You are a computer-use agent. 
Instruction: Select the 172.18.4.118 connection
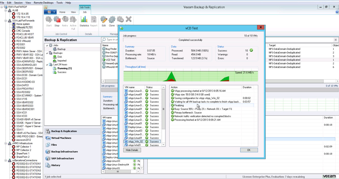tap(23, 17)
